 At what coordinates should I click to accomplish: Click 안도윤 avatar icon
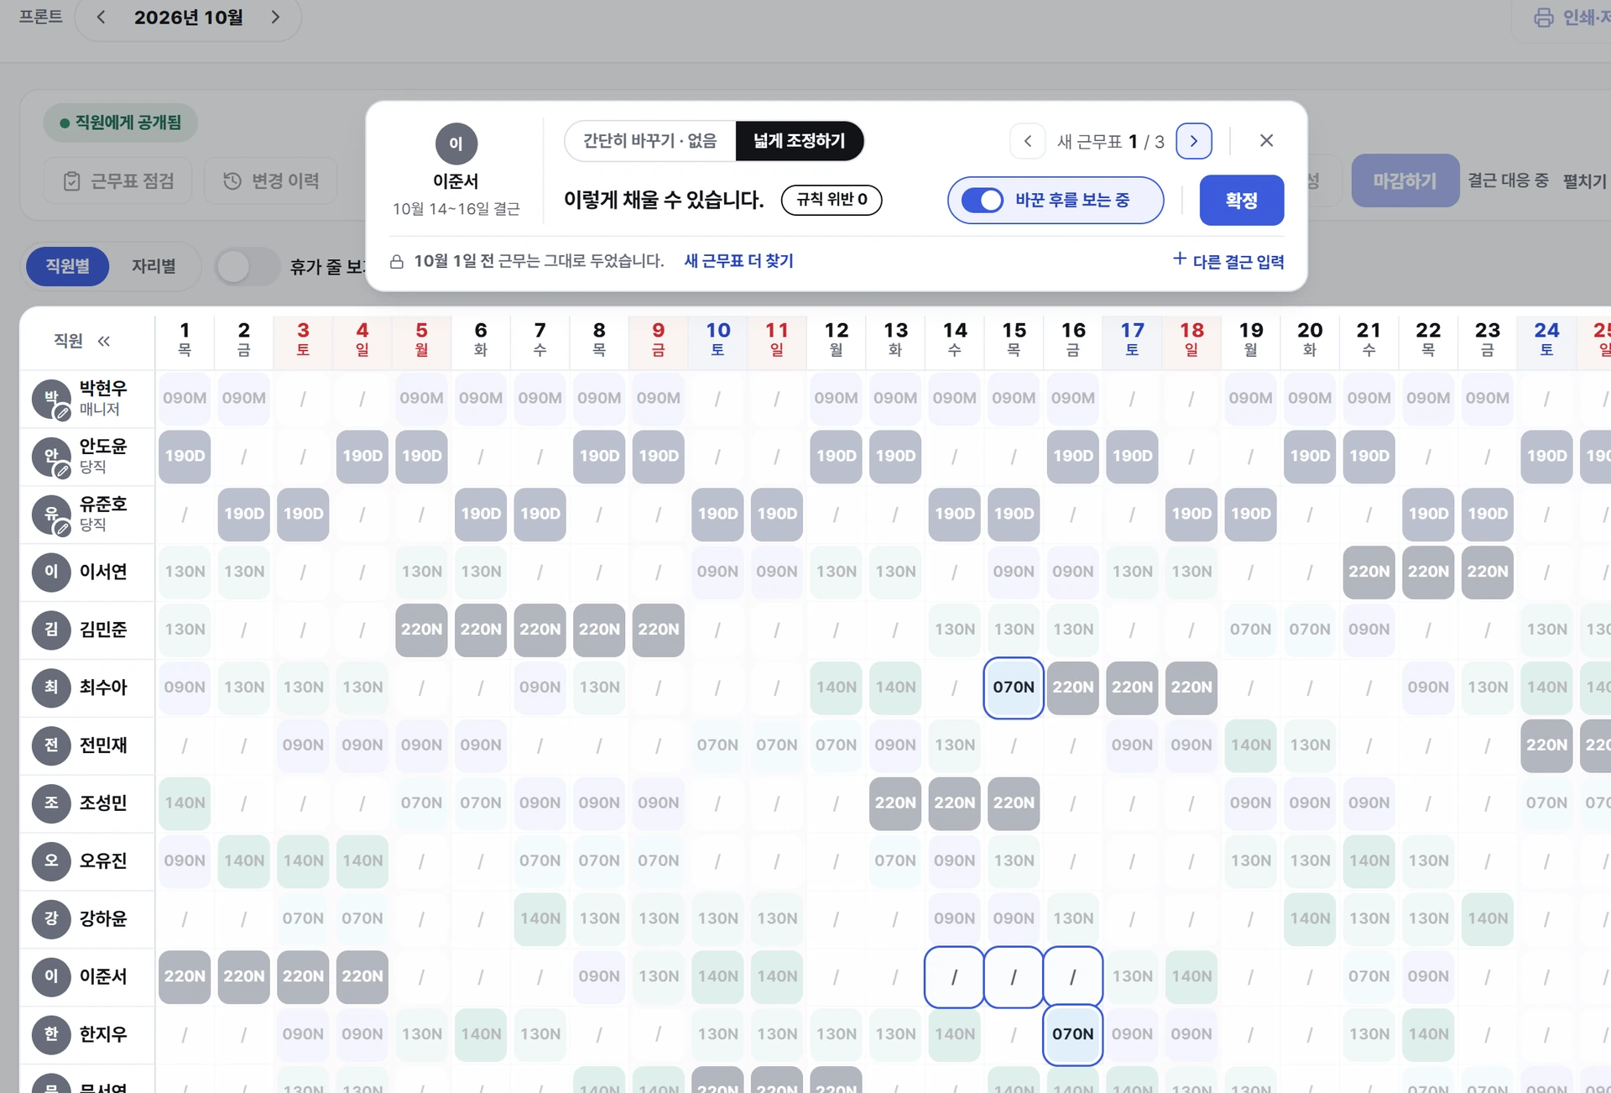[50, 457]
